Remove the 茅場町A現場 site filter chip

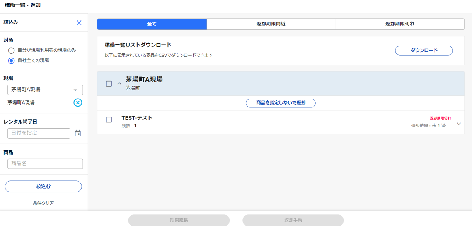(x=78, y=102)
